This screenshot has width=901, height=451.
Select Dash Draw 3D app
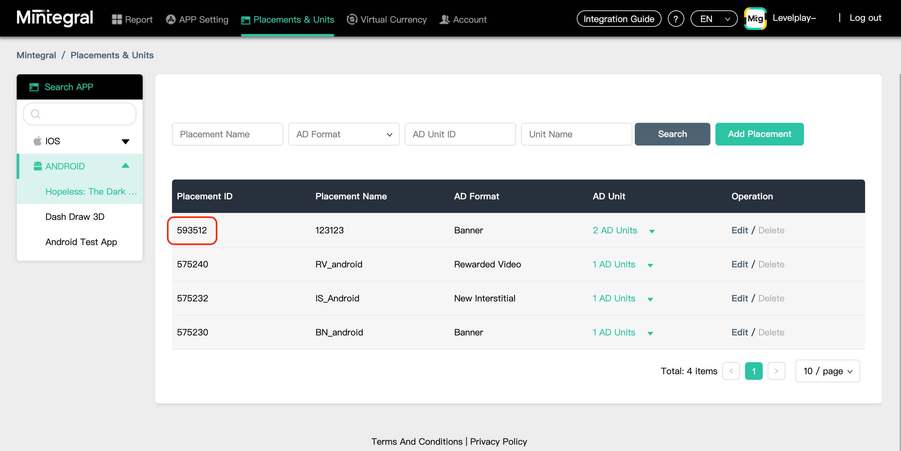pos(75,217)
